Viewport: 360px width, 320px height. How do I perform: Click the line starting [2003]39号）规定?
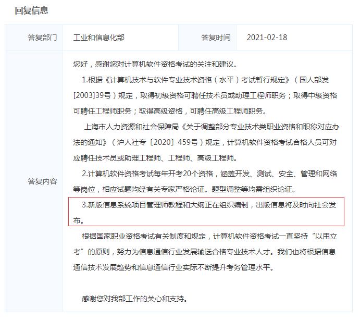pos(205,95)
